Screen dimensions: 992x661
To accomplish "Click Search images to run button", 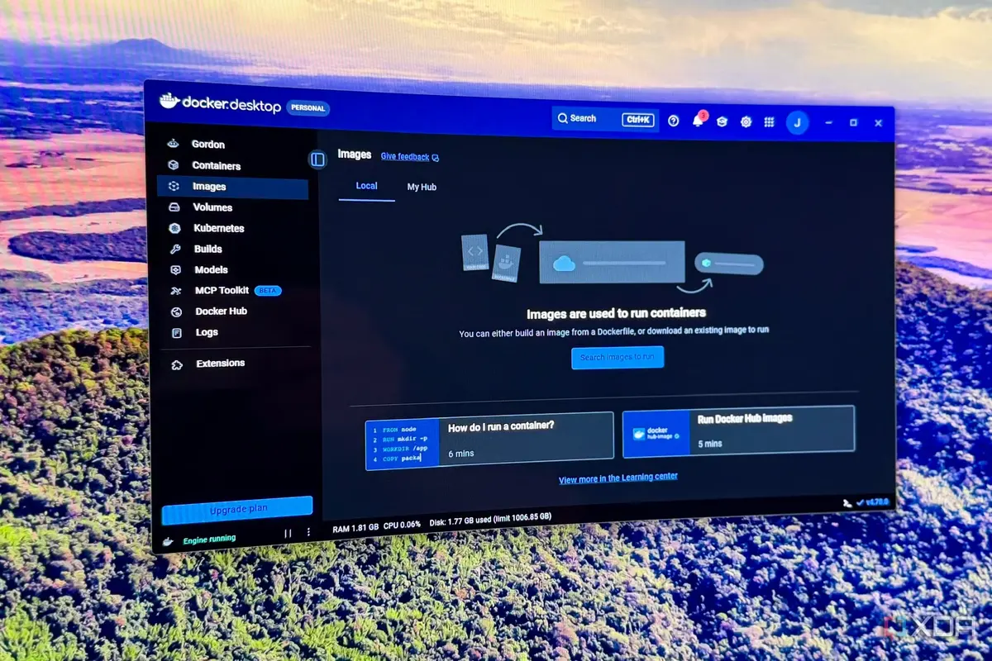I will (618, 357).
